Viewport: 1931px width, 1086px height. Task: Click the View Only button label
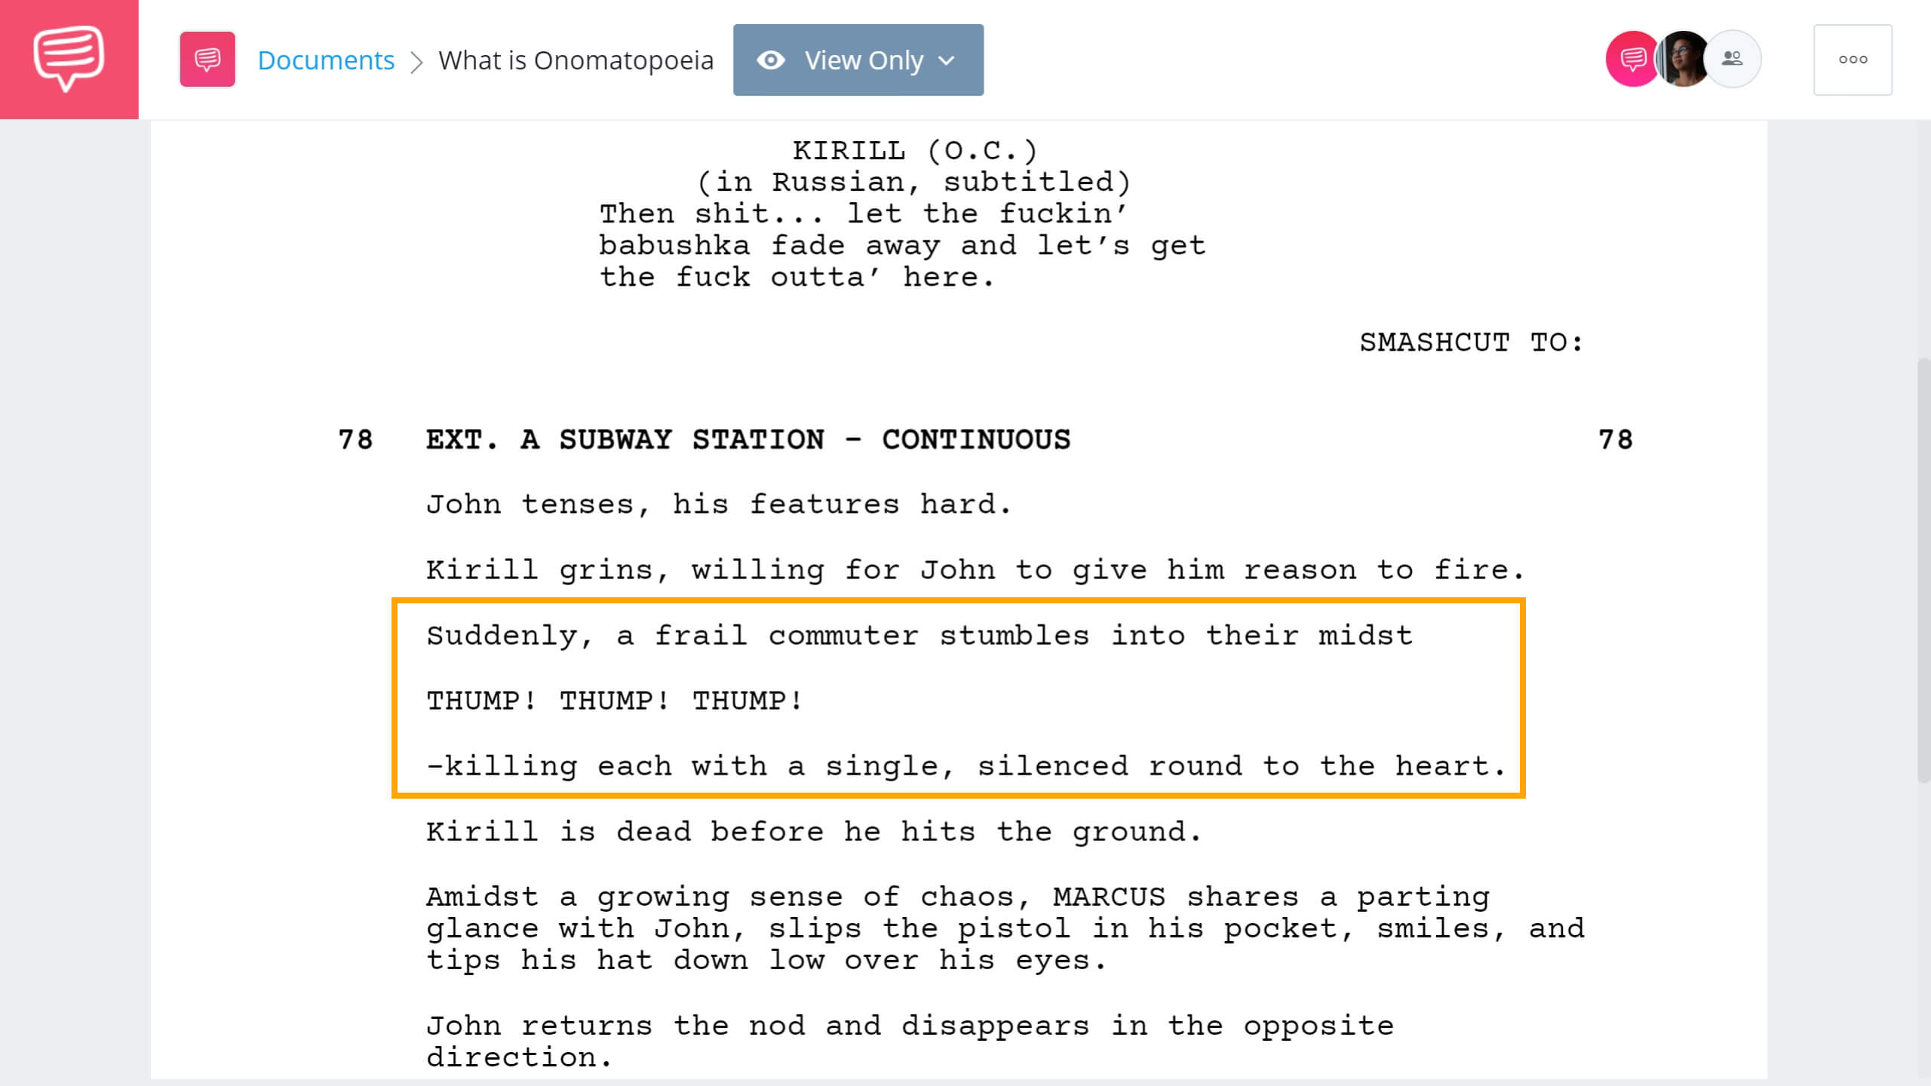click(x=864, y=60)
